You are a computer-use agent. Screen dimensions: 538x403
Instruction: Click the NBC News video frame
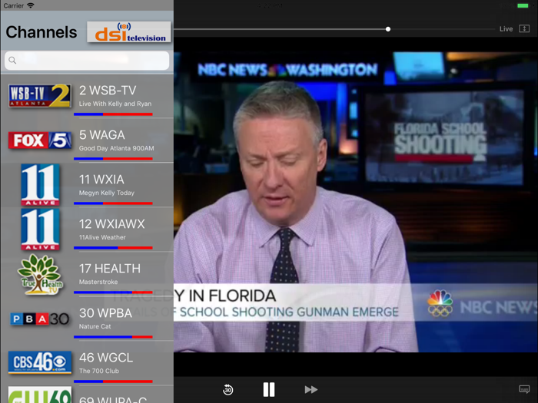click(356, 201)
